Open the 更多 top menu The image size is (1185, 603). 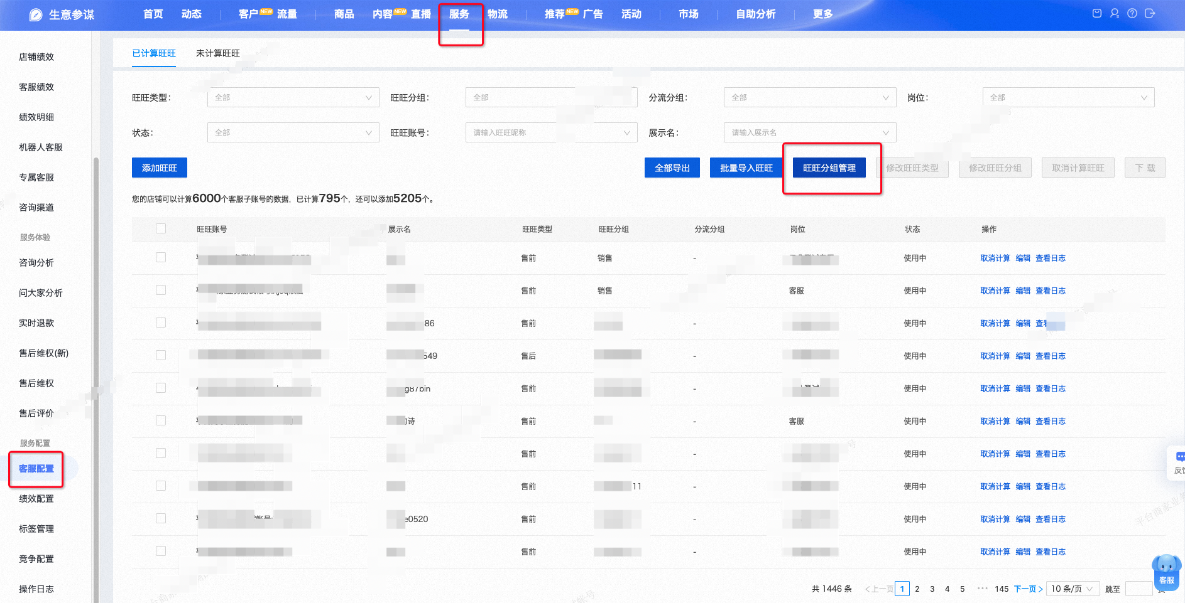pos(823,14)
